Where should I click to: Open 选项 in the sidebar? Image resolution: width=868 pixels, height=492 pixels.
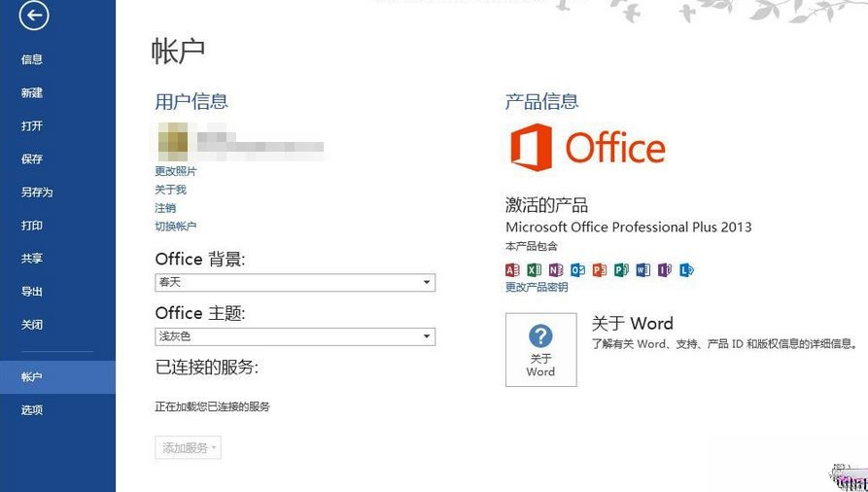(x=32, y=410)
